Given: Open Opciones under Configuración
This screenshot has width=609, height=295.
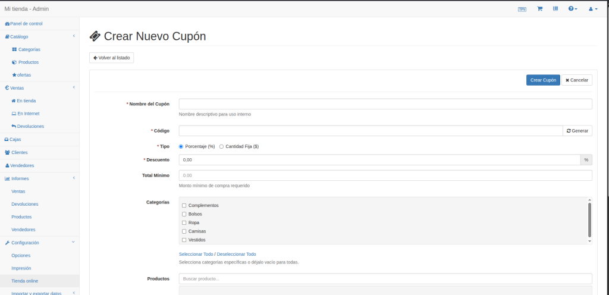Looking at the screenshot, I should click(x=21, y=255).
